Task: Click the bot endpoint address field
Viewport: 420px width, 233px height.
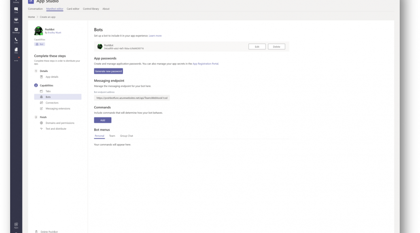Action: pos(132,98)
